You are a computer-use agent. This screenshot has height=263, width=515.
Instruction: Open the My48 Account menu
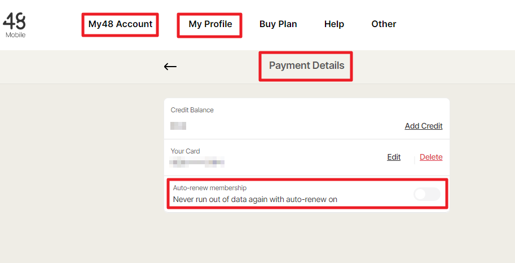pos(120,24)
